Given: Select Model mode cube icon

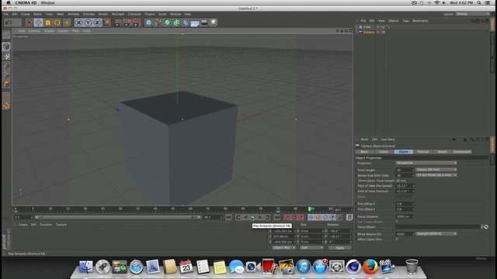Looking at the screenshot, I should pyautogui.click(x=6, y=46).
